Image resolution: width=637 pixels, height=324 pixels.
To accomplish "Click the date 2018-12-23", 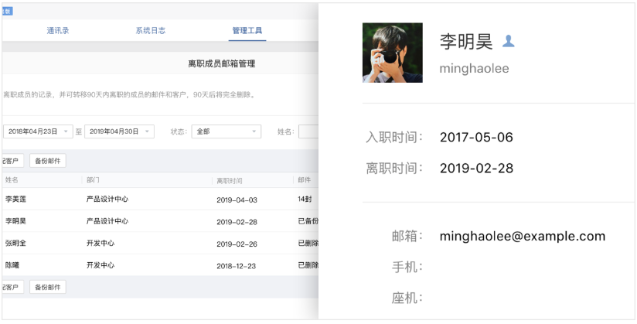I will (x=237, y=266).
